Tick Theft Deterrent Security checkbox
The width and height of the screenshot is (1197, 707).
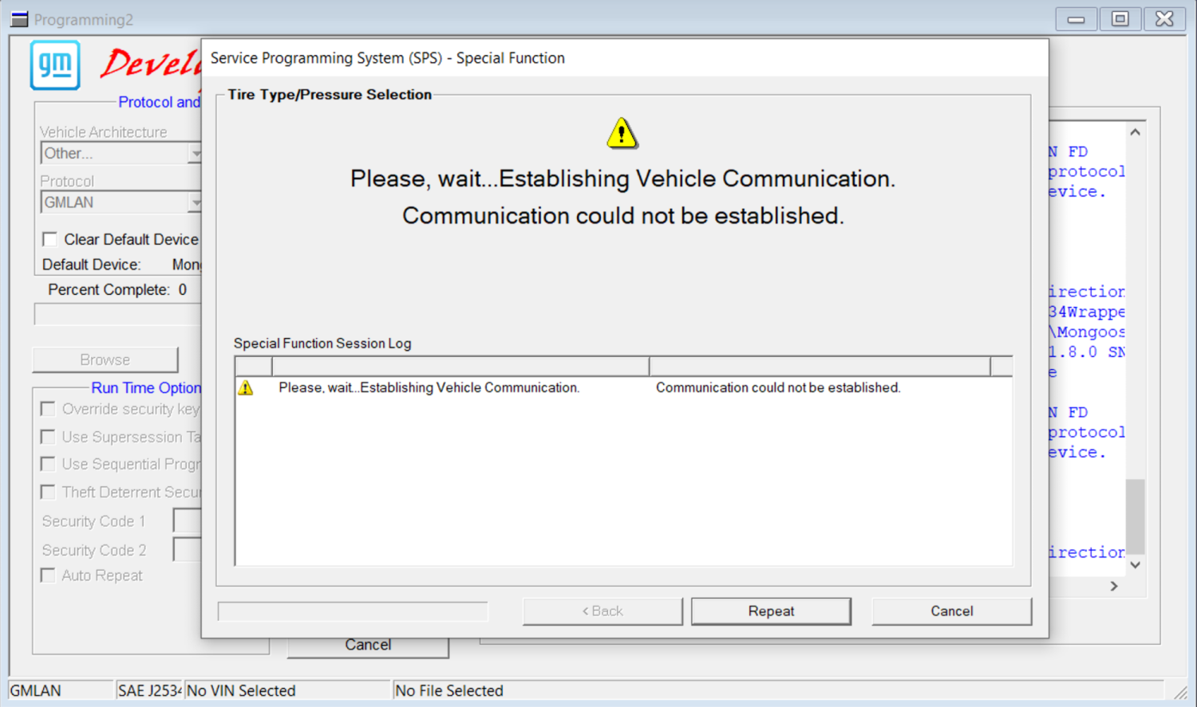click(x=48, y=492)
